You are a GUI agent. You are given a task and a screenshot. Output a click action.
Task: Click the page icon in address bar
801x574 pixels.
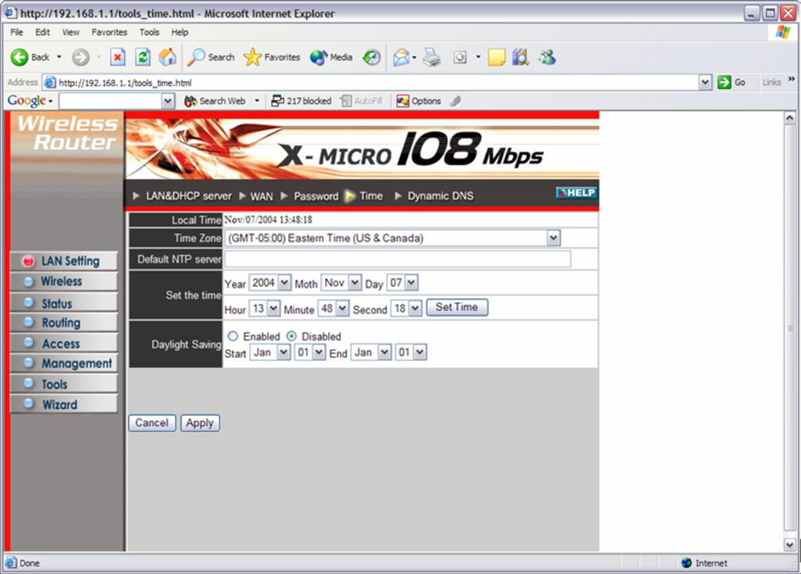pos(49,82)
